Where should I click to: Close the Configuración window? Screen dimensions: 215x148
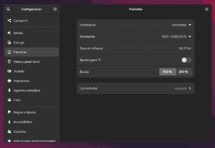tap(207, 9)
